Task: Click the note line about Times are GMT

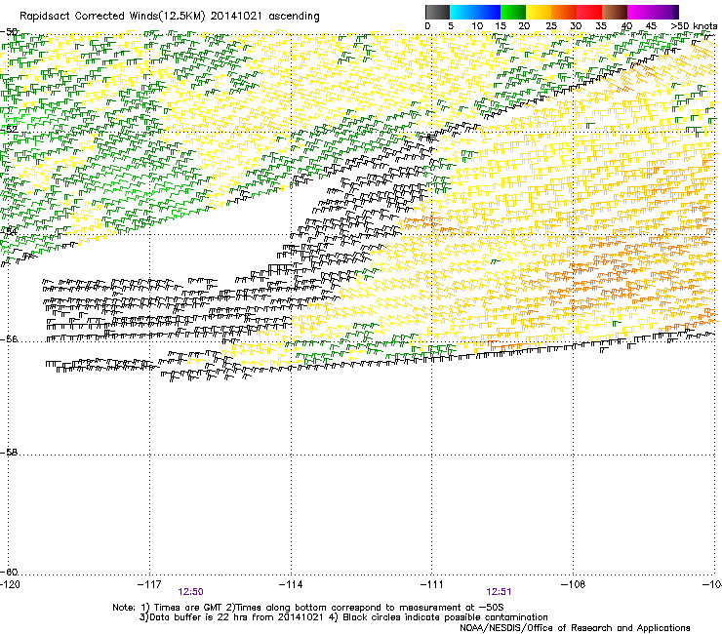Action: [x=308, y=608]
